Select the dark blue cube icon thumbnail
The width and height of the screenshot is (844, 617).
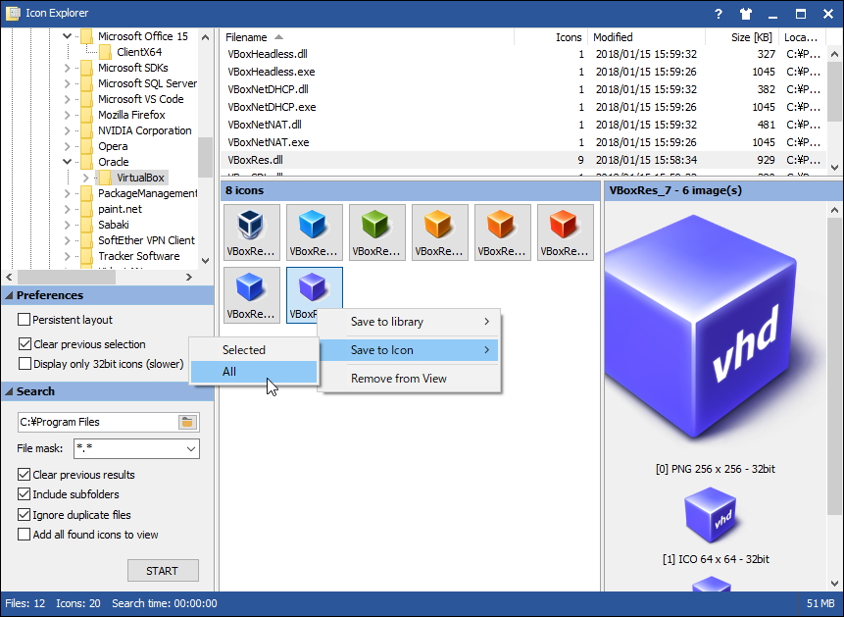point(251,294)
